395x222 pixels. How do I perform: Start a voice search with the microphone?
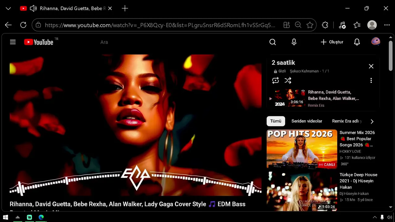pos(294,42)
